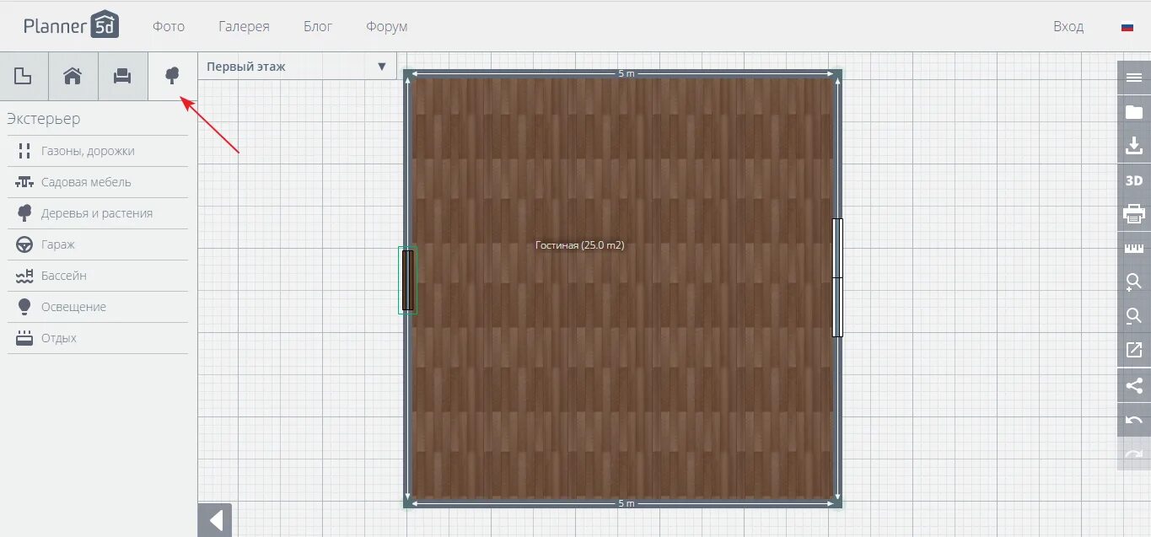Select the window on right wall
This screenshot has height=537, width=1151.
[x=837, y=277]
